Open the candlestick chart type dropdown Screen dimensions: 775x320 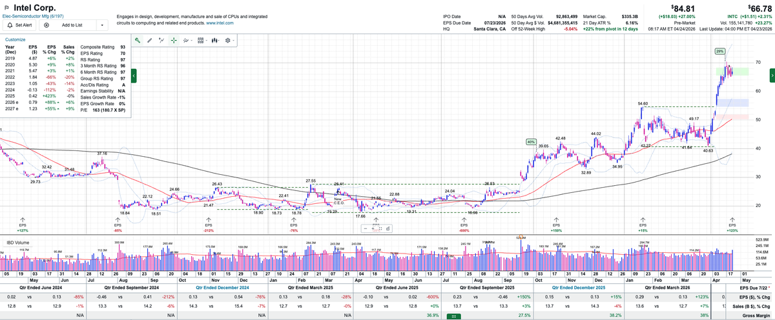click(216, 40)
